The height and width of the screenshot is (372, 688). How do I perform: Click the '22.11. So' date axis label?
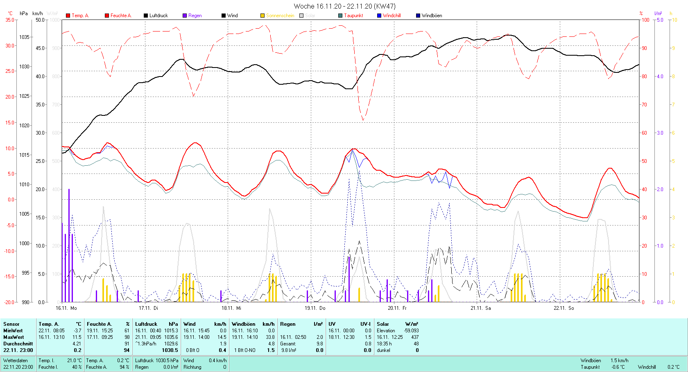point(564,308)
